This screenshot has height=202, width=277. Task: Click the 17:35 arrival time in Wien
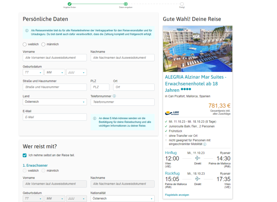point(224,179)
